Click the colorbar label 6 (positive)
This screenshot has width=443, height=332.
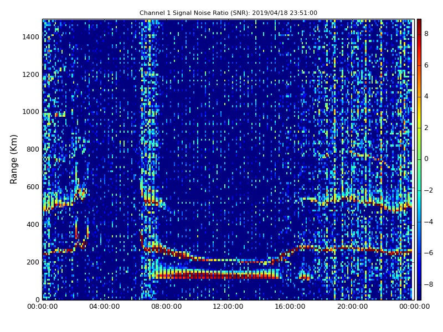[x=426, y=65]
